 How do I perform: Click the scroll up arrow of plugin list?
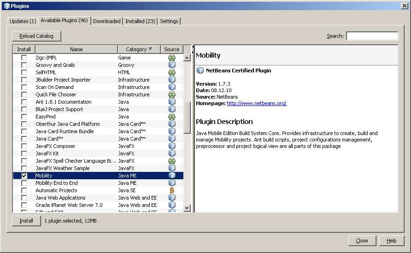(x=187, y=58)
